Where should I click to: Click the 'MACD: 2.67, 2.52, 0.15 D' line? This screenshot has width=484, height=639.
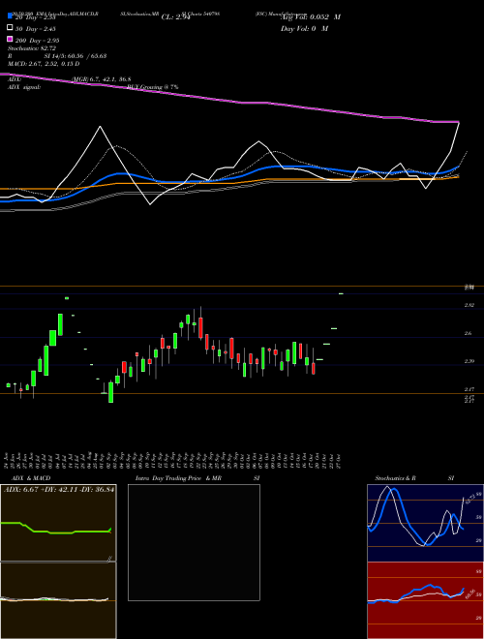pos(44,64)
